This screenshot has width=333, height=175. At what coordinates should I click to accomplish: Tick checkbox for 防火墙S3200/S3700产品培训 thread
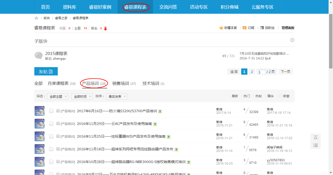point(58,111)
